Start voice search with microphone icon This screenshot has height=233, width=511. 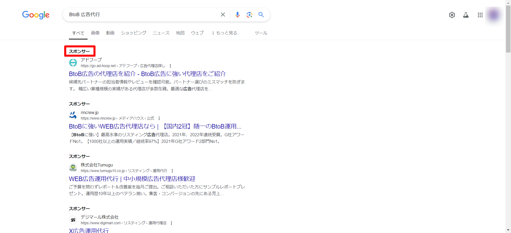[x=237, y=15]
